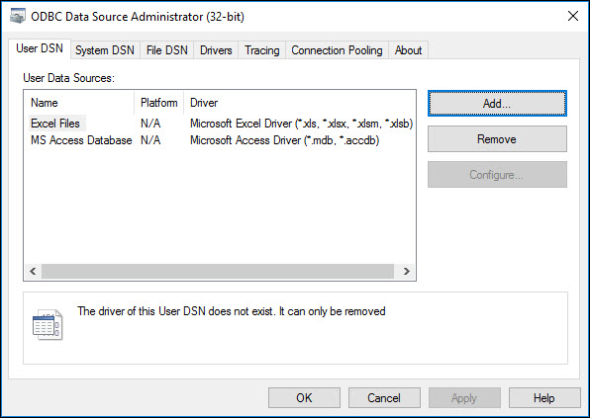
Task: Open the Tracing tab
Action: [262, 50]
